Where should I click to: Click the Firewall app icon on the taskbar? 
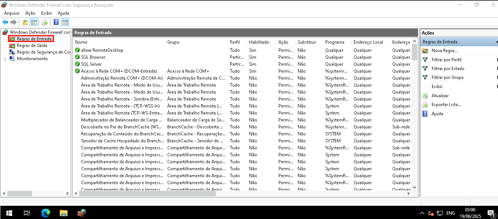(81, 213)
